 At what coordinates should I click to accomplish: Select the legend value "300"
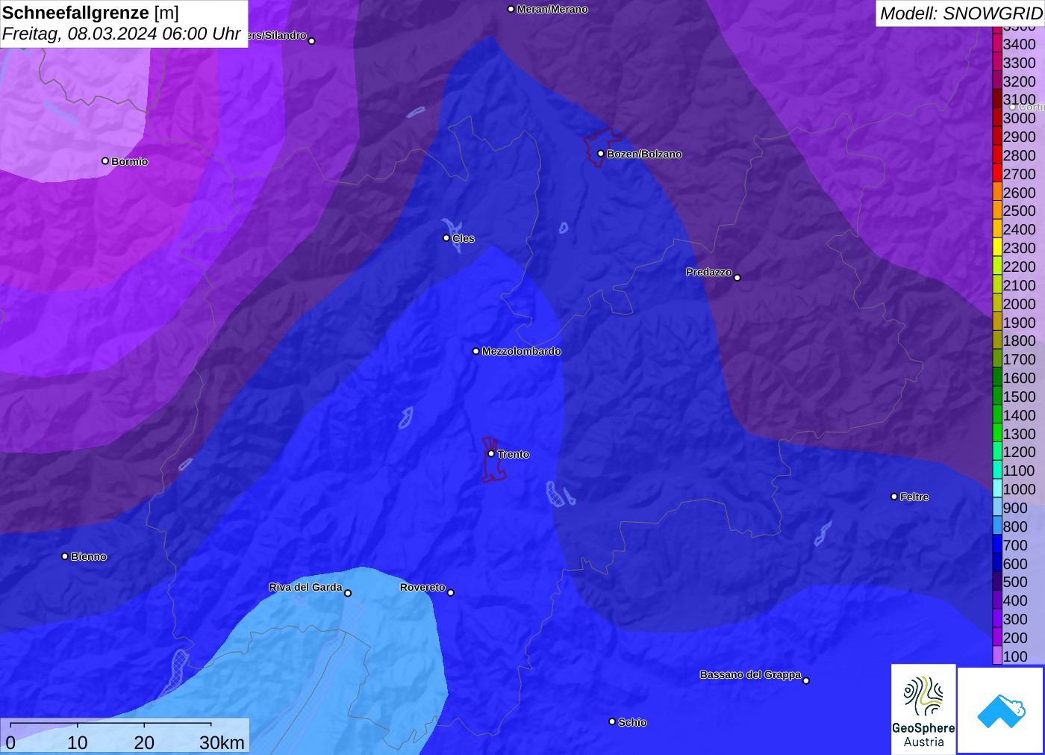tap(1015, 619)
